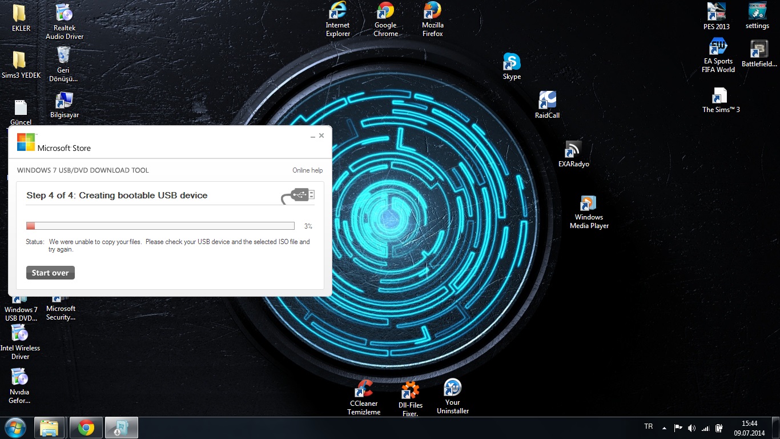Click the Start over button

point(50,273)
